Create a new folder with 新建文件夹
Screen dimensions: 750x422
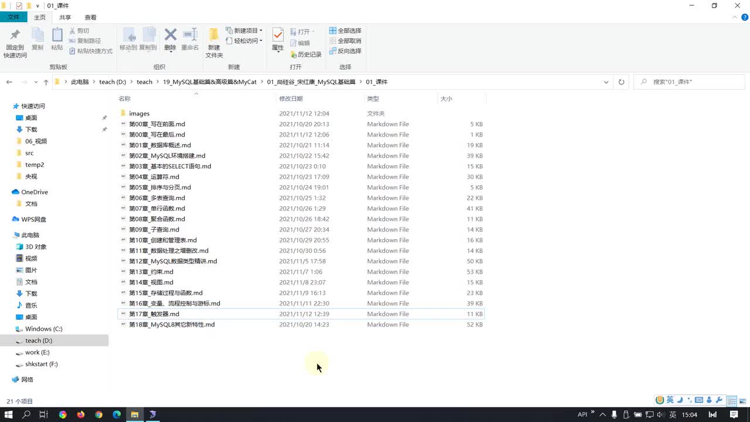[x=214, y=43]
